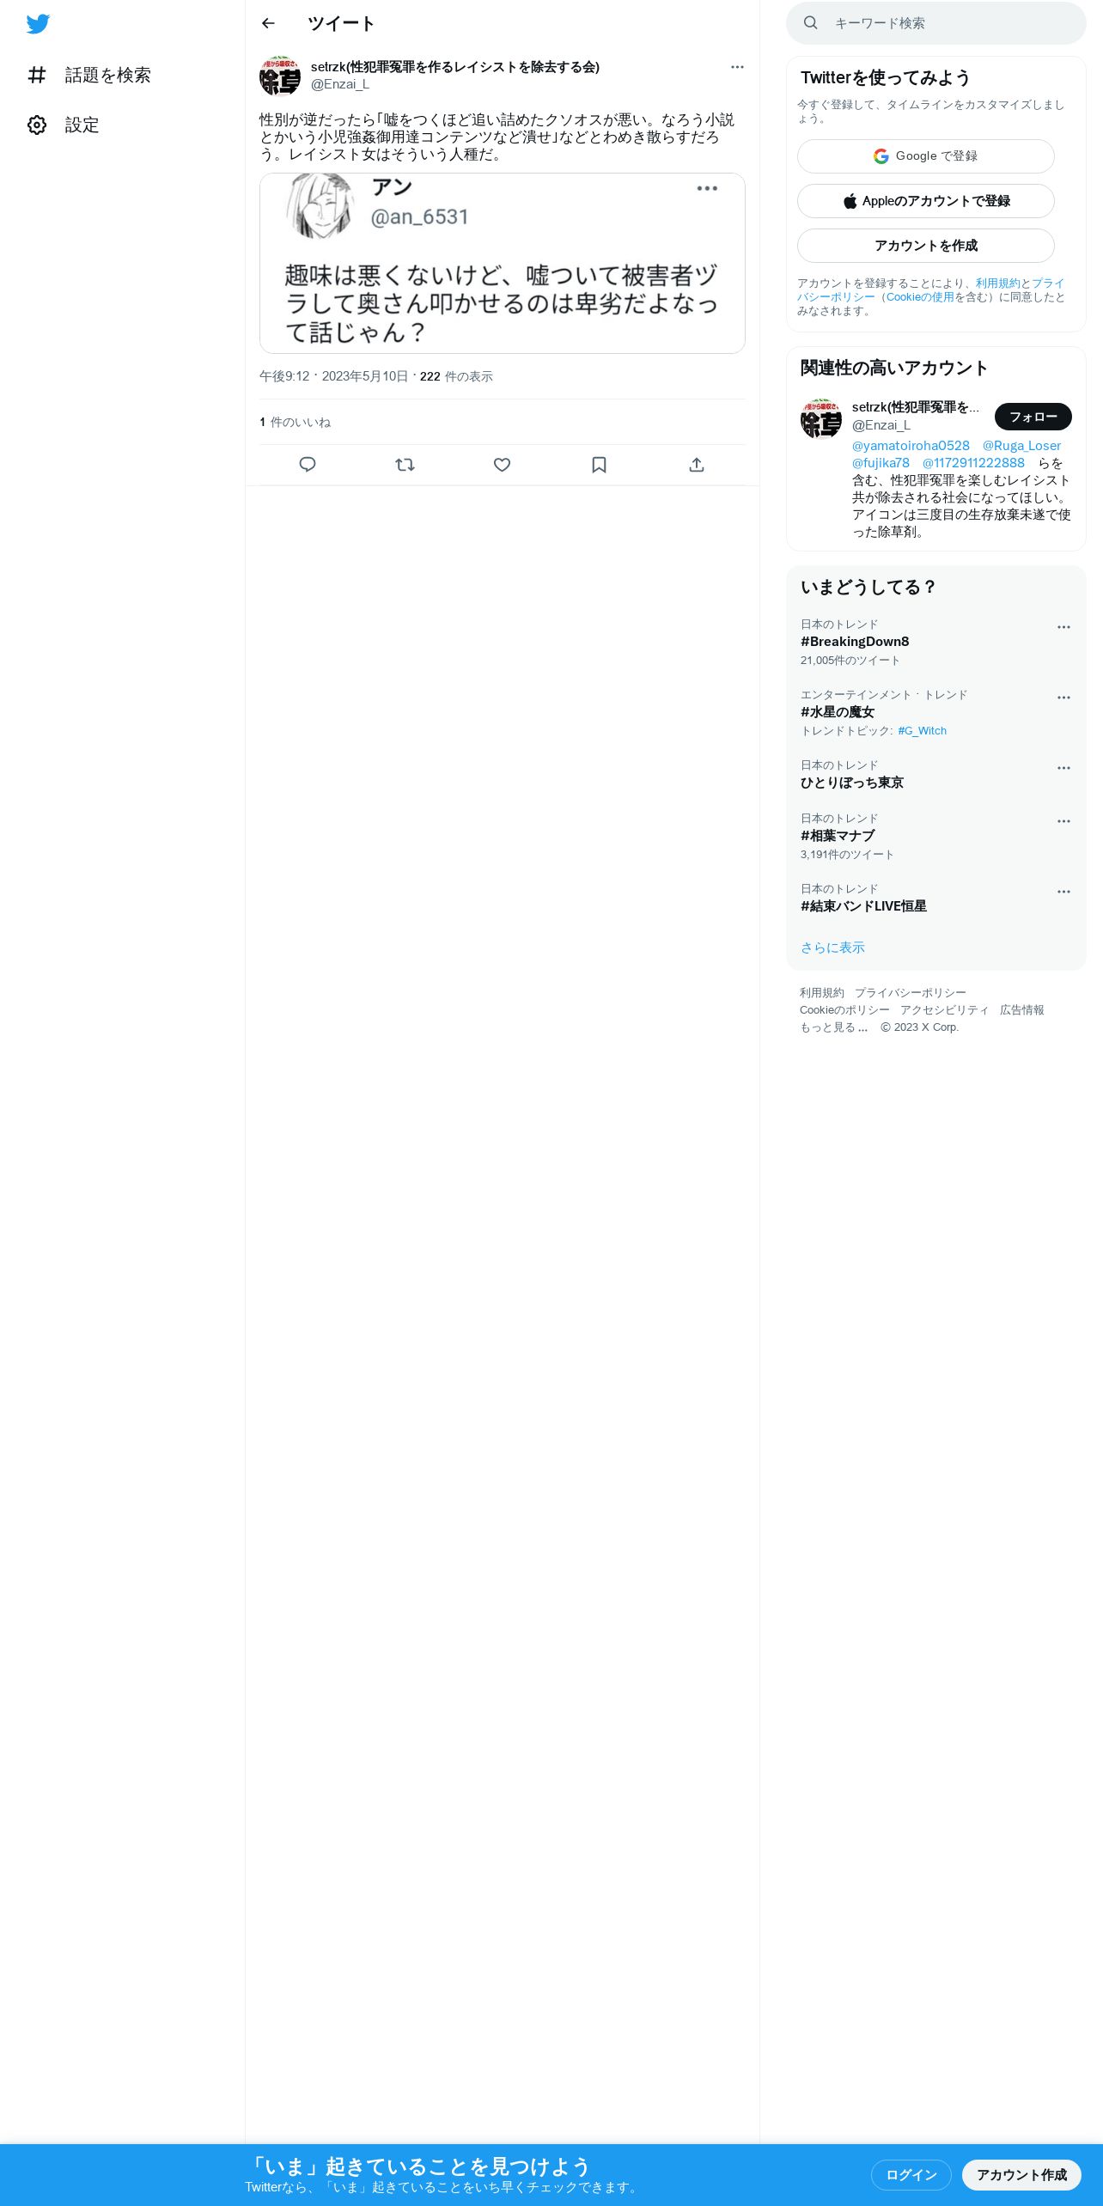Click the Twitter bird logo
The width and height of the screenshot is (1103, 2206).
pos(38,24)
